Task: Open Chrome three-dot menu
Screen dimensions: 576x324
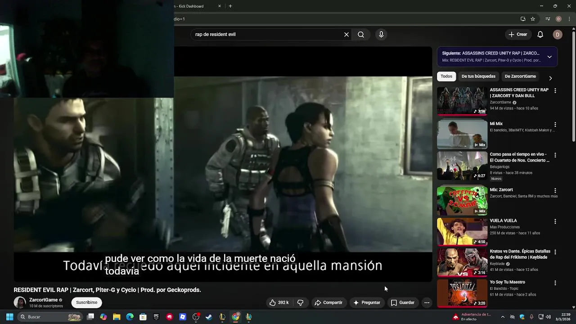Action: tap(569, 19)
